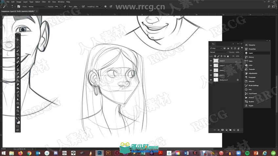278x156 pixels.
Task: Open the Filter menu
Action: [x=44, y=2]
